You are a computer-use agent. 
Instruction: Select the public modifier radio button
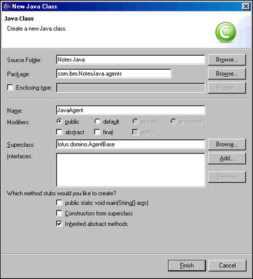(x=59, y=122)
